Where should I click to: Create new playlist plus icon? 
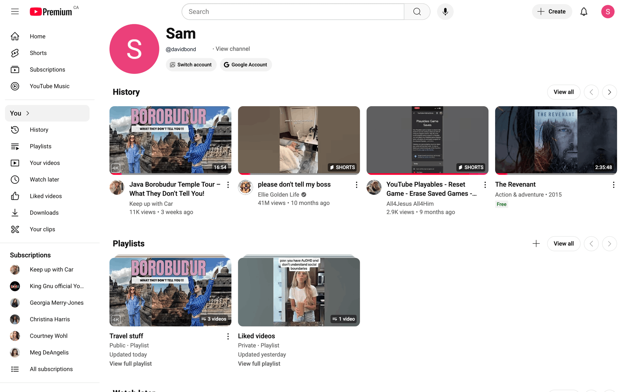[536, 244]
